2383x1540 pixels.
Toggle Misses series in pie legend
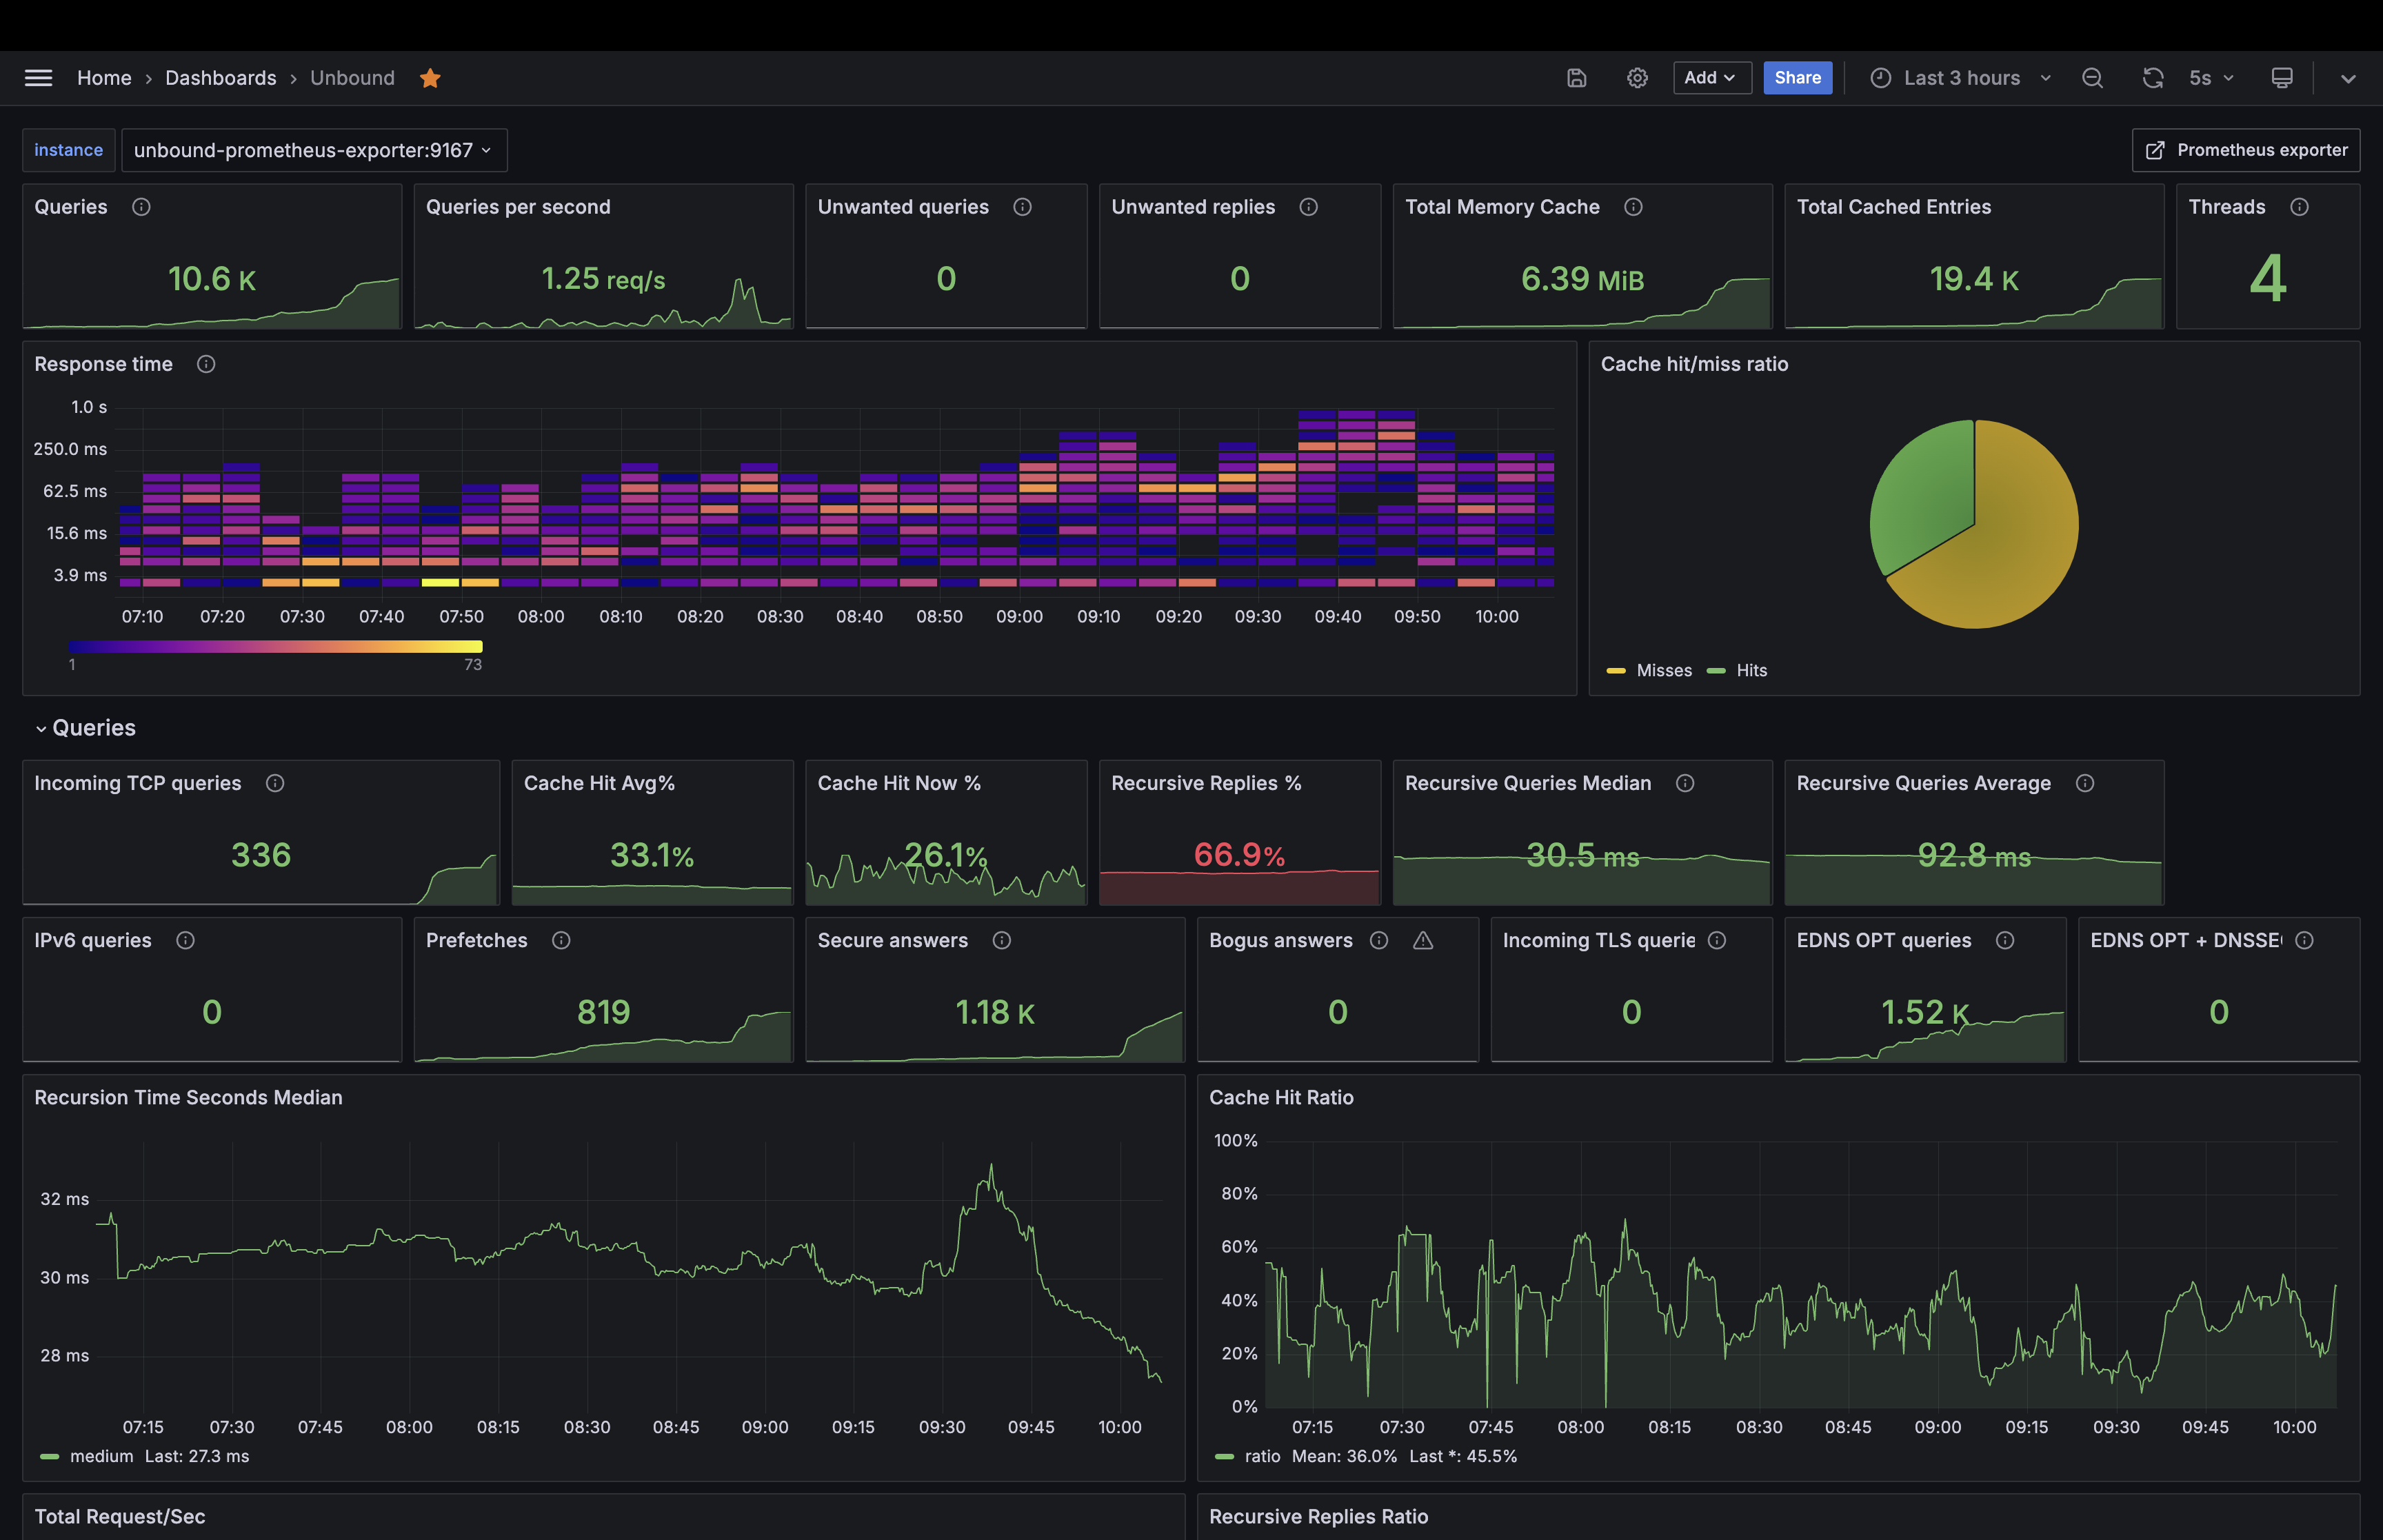(1663, 670)
